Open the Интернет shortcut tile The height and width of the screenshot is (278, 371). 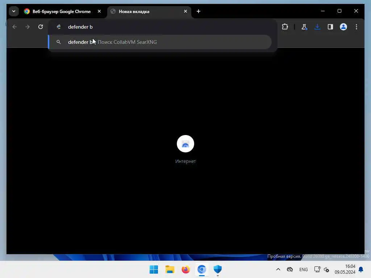[185, 144]
